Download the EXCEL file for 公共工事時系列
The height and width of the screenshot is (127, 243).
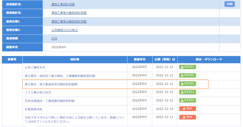point(187,67)
